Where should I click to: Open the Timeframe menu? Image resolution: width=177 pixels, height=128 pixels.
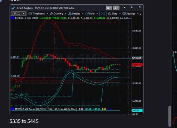(x=38, y=14)
